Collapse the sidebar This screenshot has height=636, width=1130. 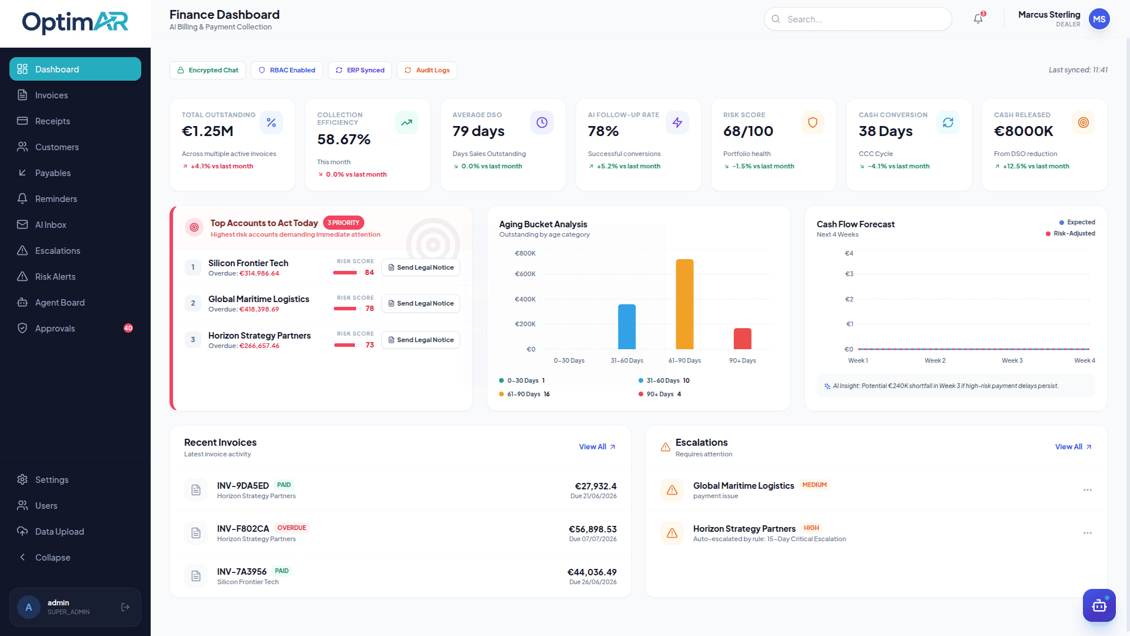75,557
